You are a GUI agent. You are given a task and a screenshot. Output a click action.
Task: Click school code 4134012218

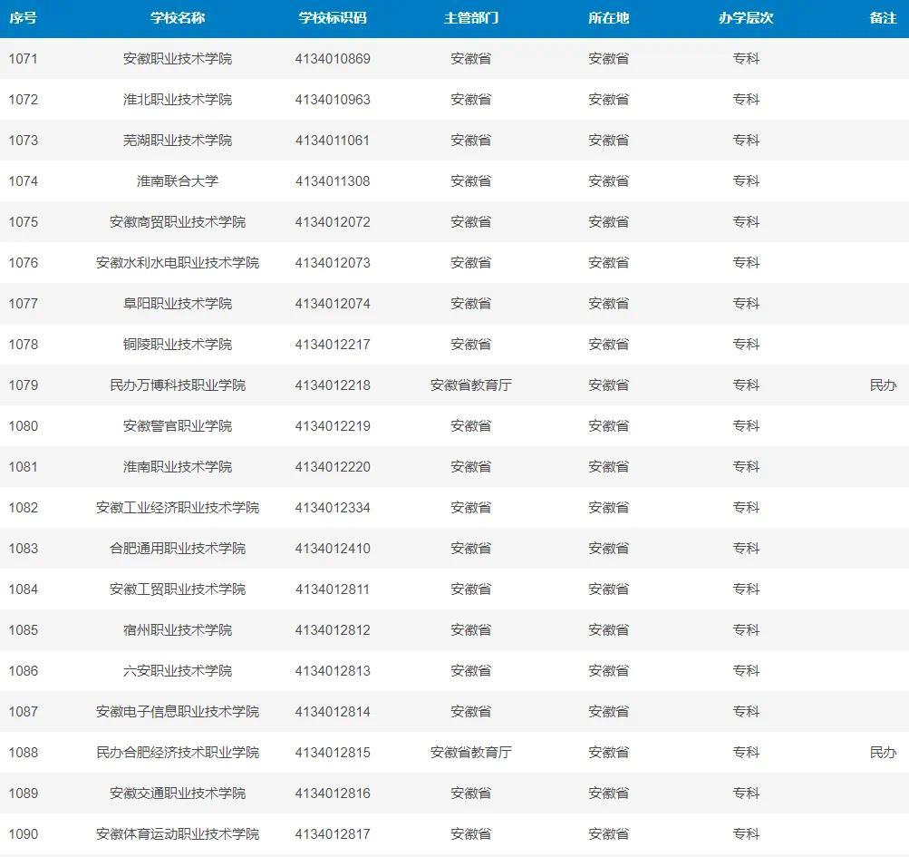click(x=333, y=385)
